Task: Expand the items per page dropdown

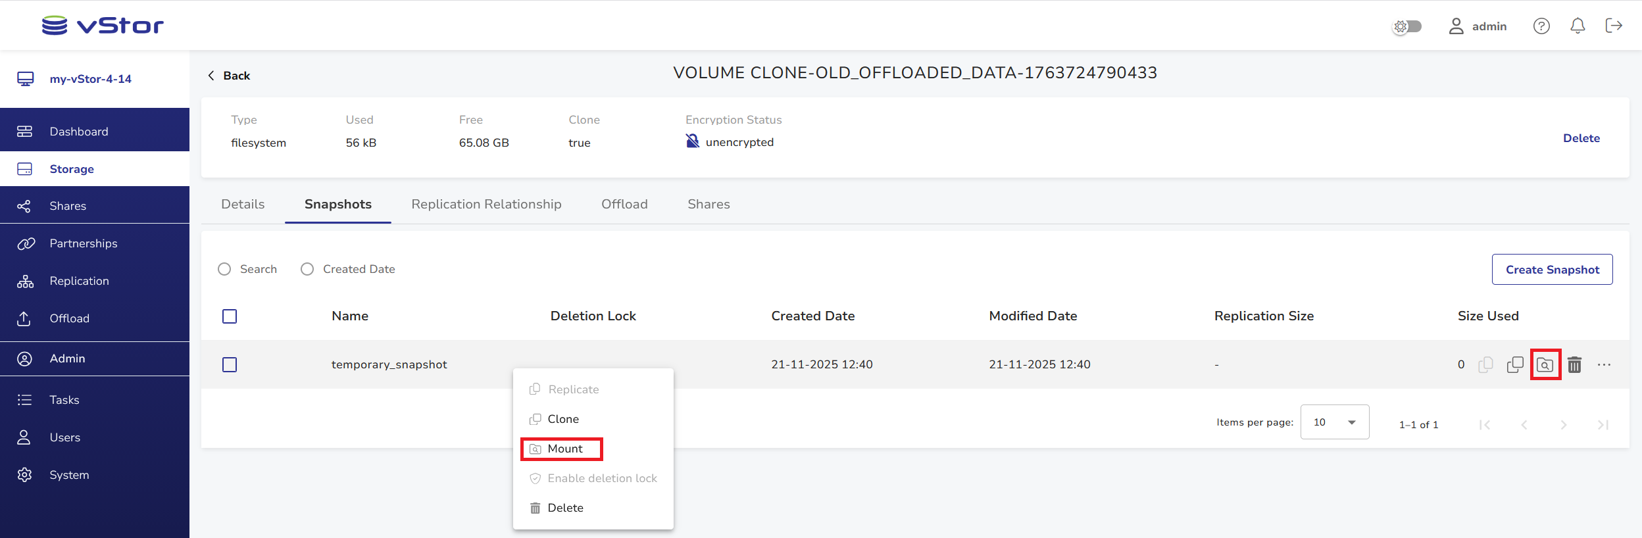Action: click(1334, 422)
